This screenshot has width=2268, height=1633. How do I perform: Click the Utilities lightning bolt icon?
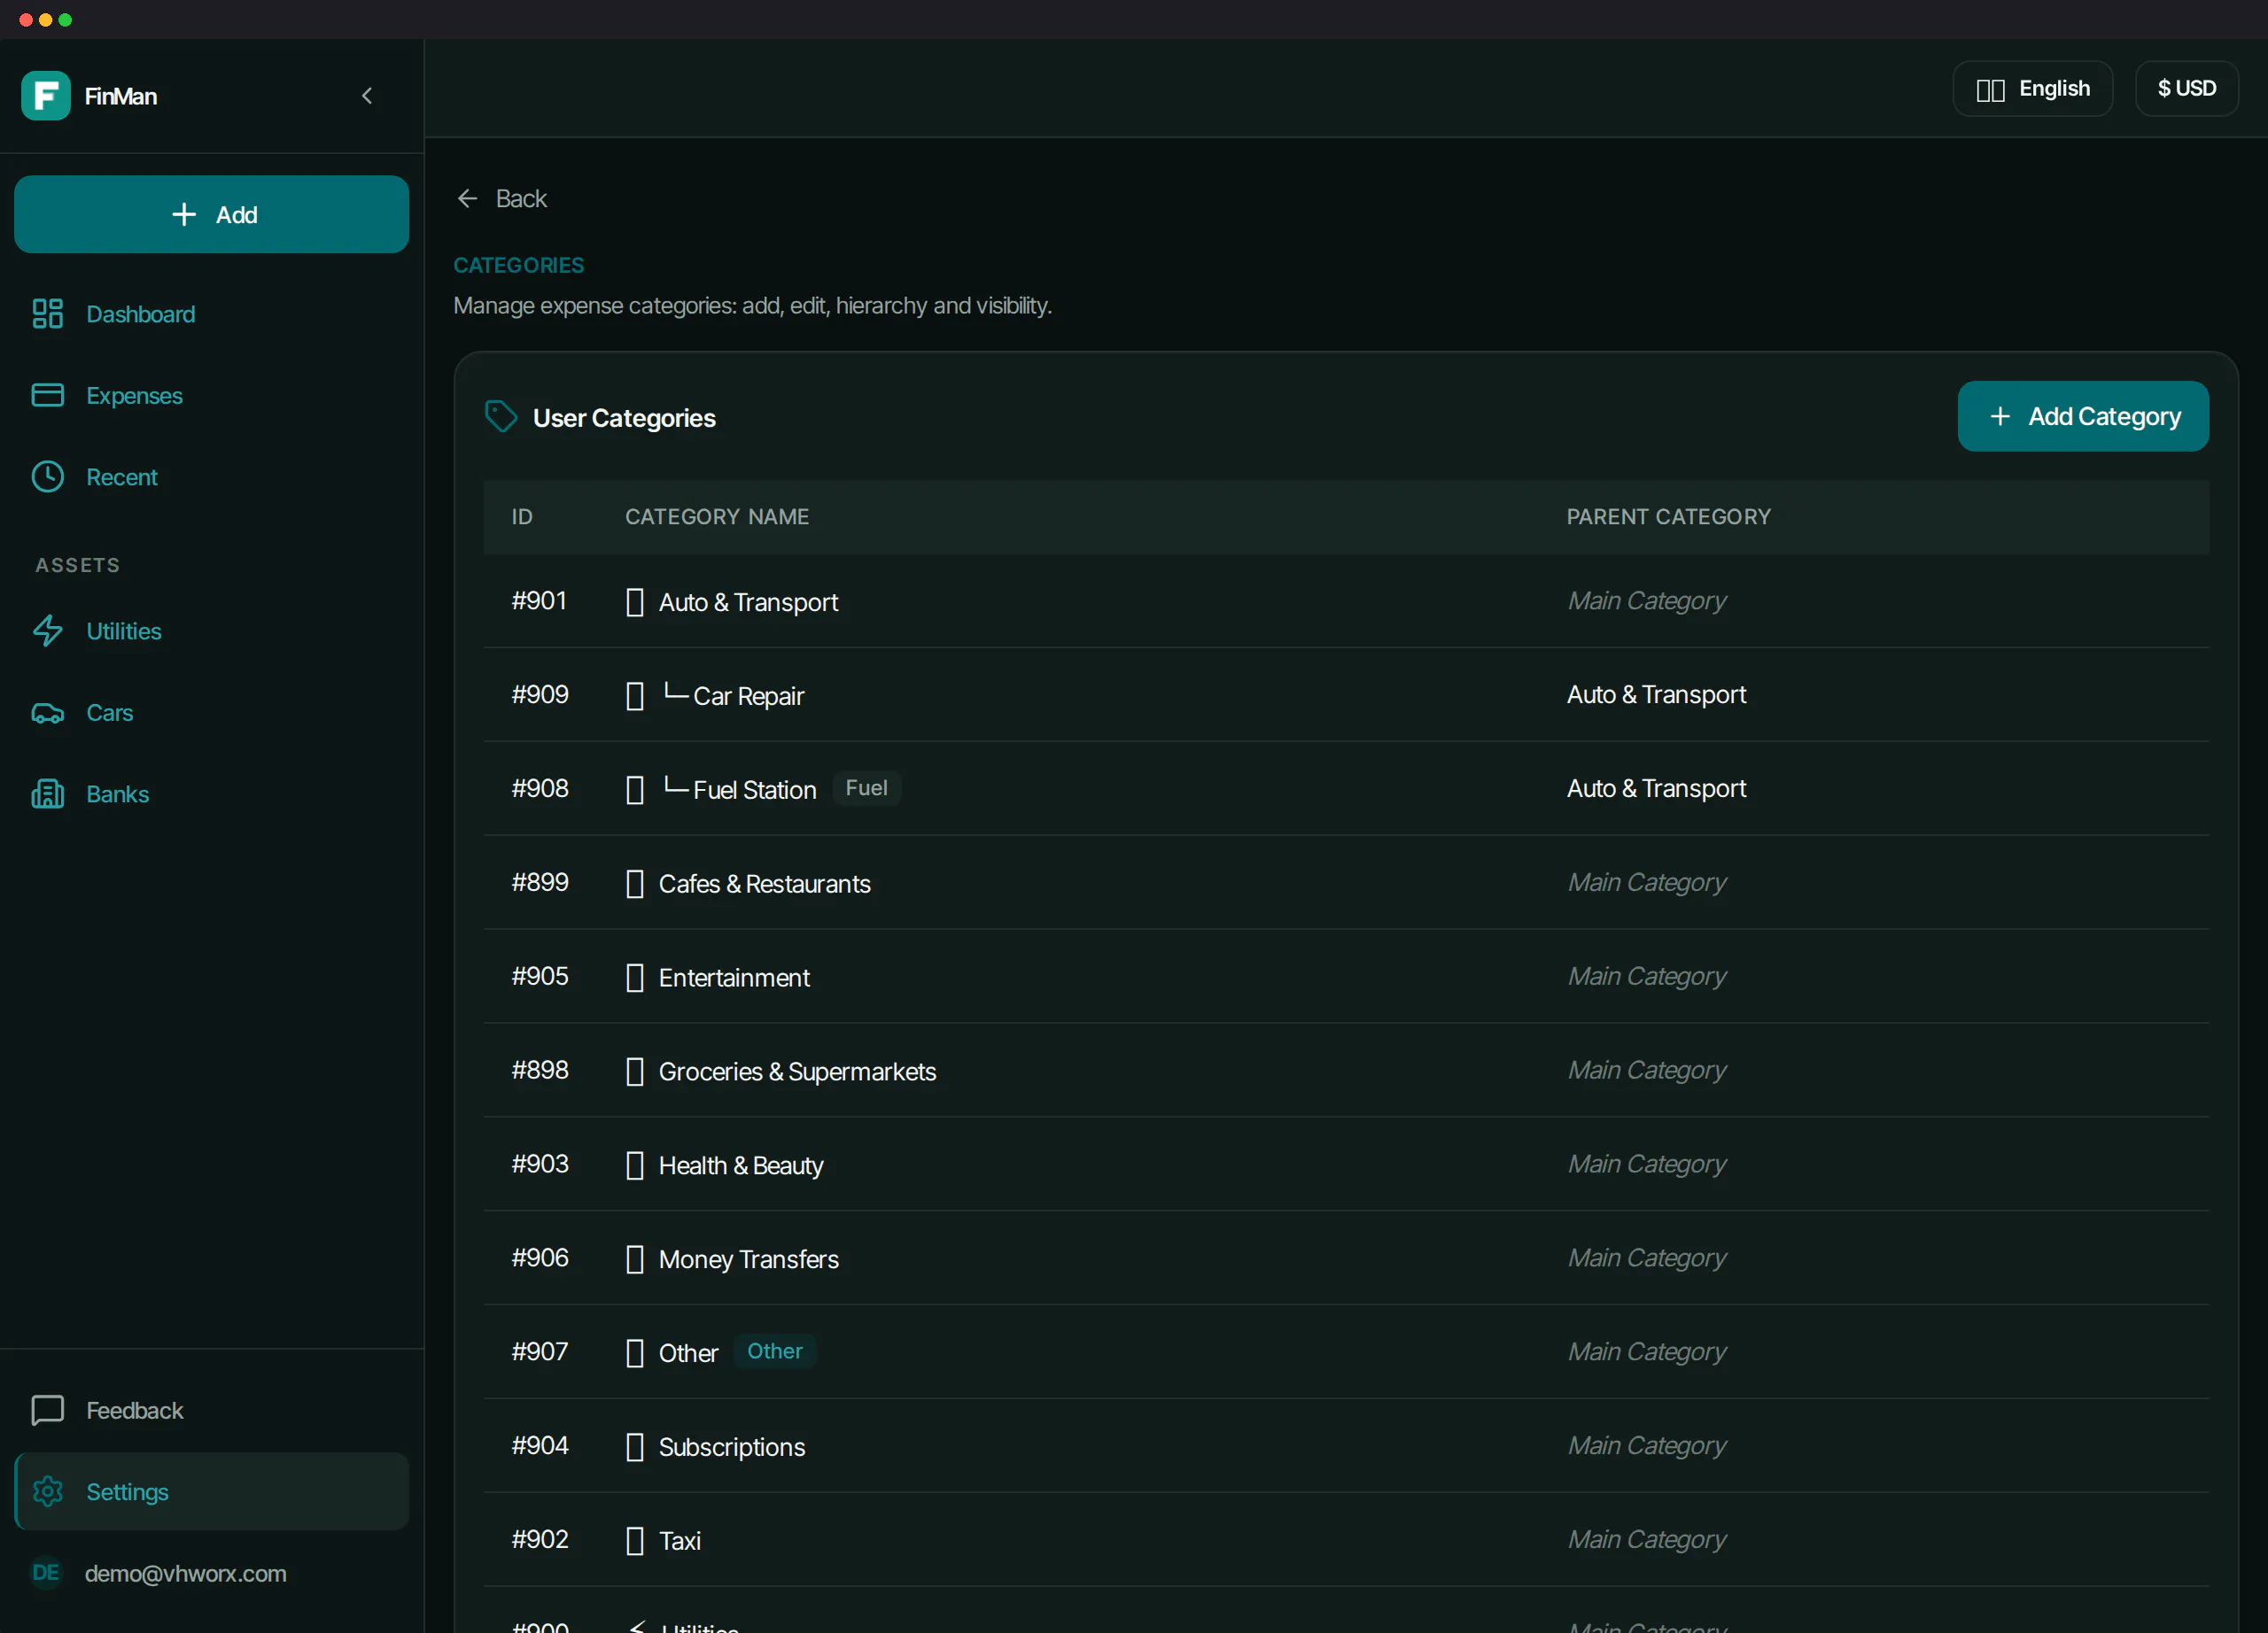point(47,631)
